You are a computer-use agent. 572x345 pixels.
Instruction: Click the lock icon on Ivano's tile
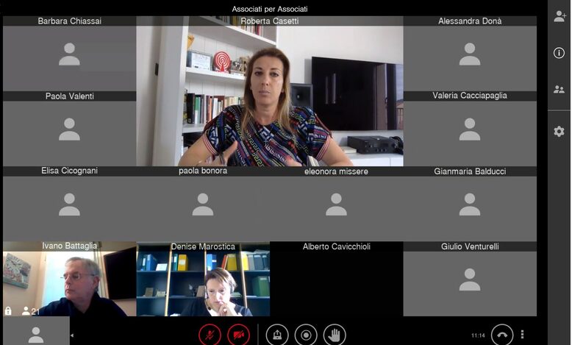pyautogui.click(x=8, y=310)
